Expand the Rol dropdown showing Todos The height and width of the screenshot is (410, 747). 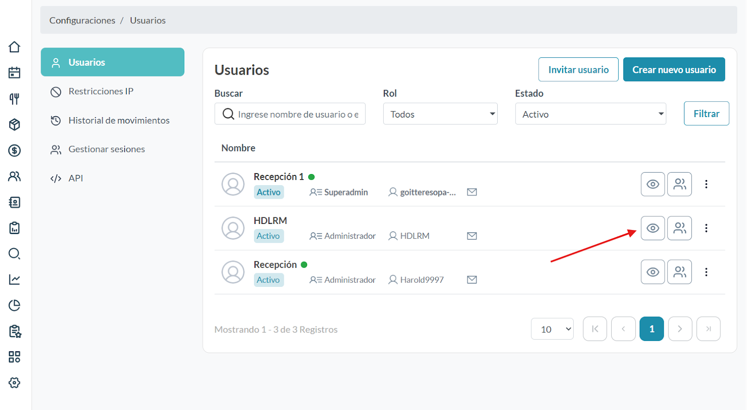(440, 114)
